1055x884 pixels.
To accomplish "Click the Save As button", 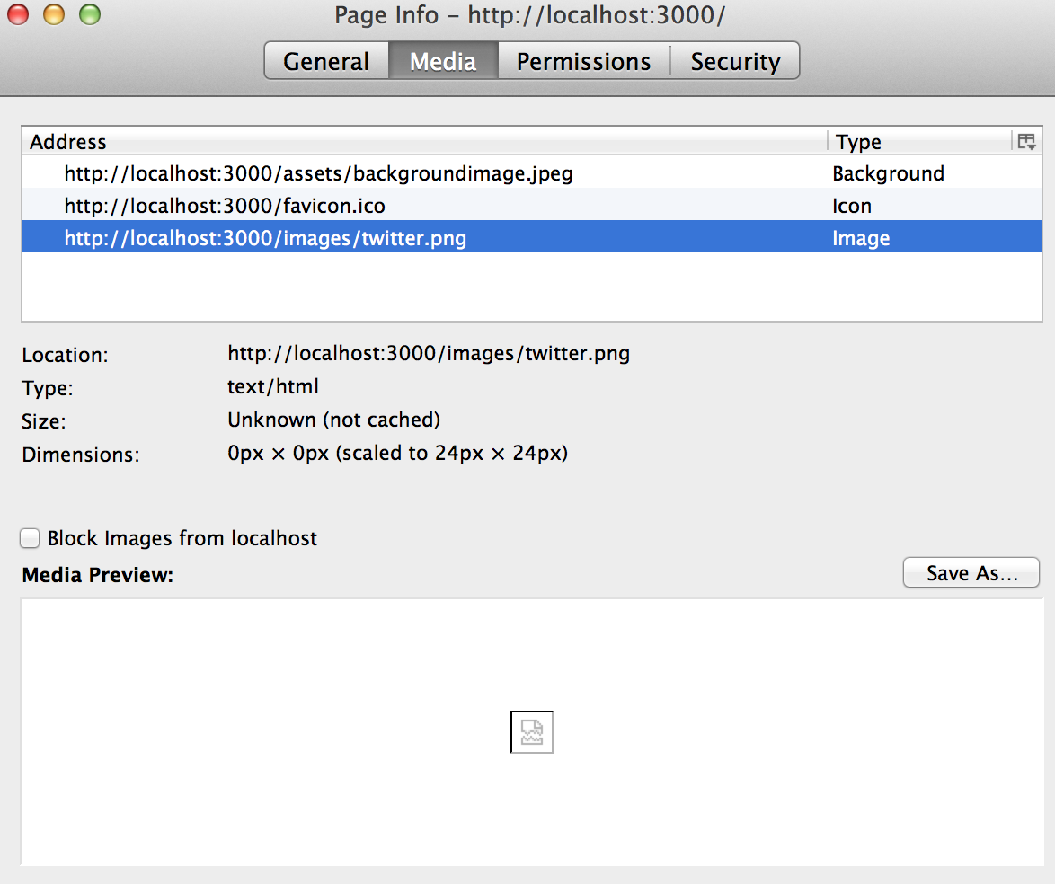I will pyautogui.click(x=971, y=572).
